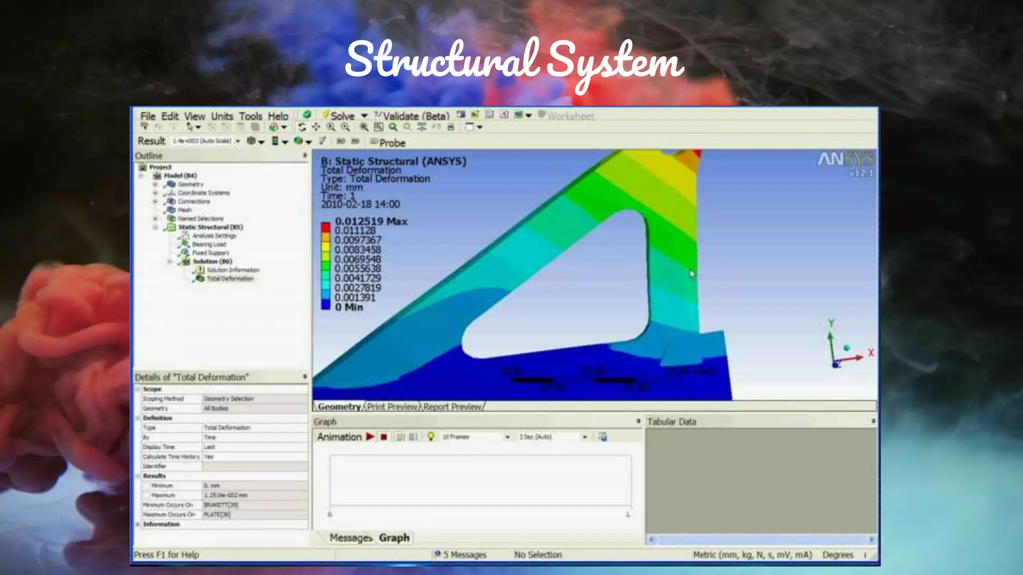The width and height of the screenshot is (1023, 575).
Task: Click the Zoom to Fit icon
Action: 364,127
